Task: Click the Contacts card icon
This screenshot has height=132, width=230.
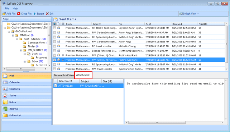Action: click(x=5, y=89)
